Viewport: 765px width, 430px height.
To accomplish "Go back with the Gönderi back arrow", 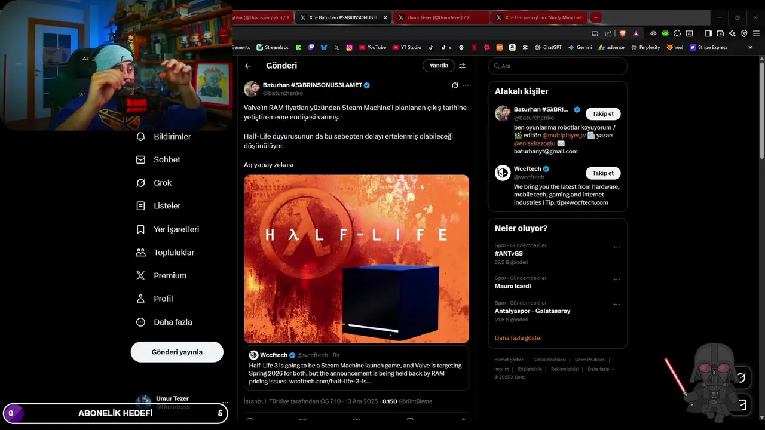I will tap(248, 66).
